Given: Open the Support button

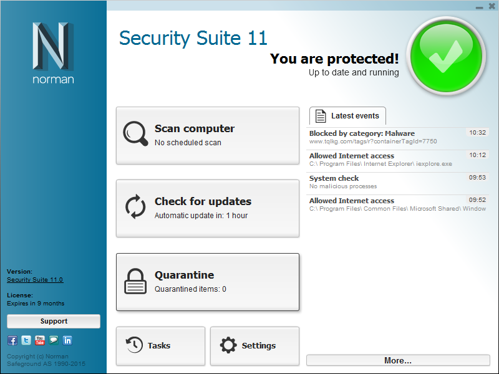Looking at the screenshot, I should 54,322.
